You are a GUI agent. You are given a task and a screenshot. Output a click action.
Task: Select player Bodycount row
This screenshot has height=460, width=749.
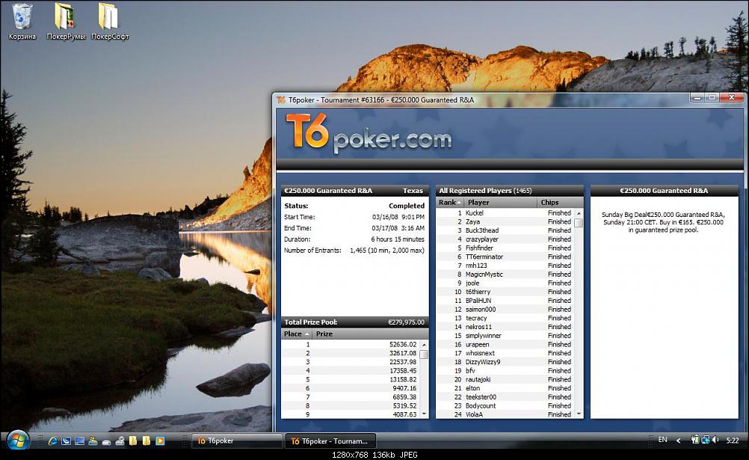click(x=505, y=405)
